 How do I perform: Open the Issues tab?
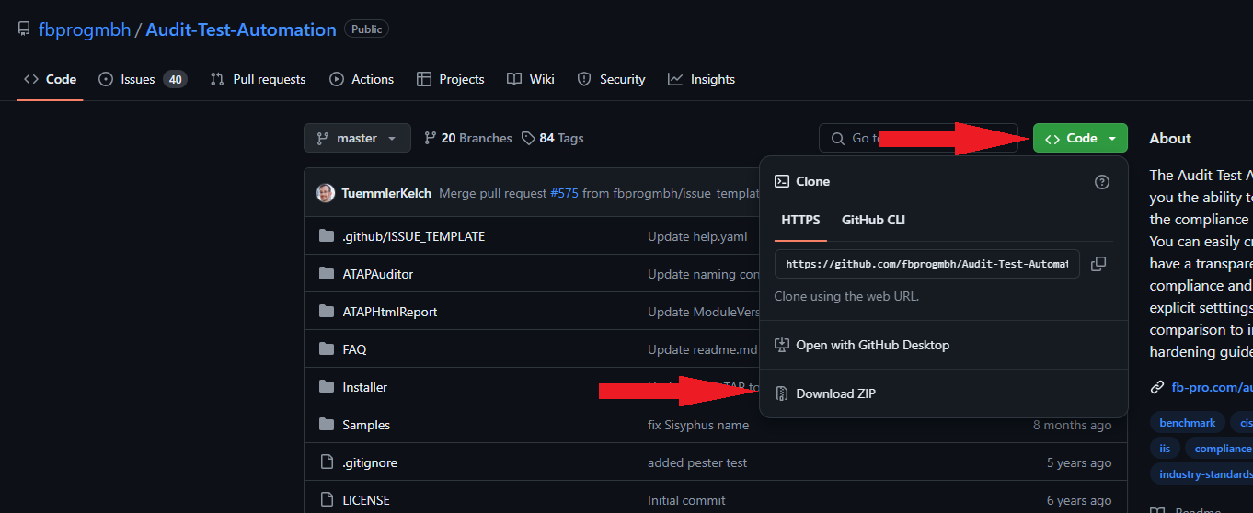143,79
